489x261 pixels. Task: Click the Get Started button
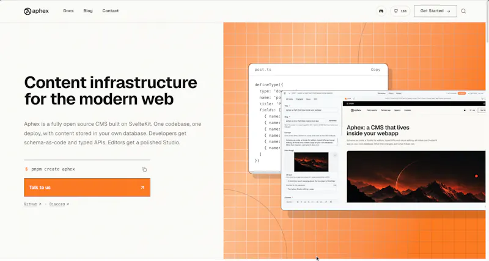435,11
